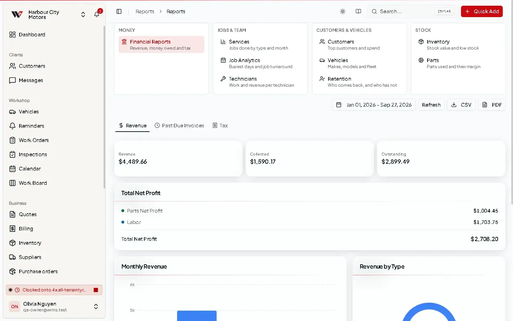Open the date range picker Jan 01 – Sep 27

[x=374, y=105]
